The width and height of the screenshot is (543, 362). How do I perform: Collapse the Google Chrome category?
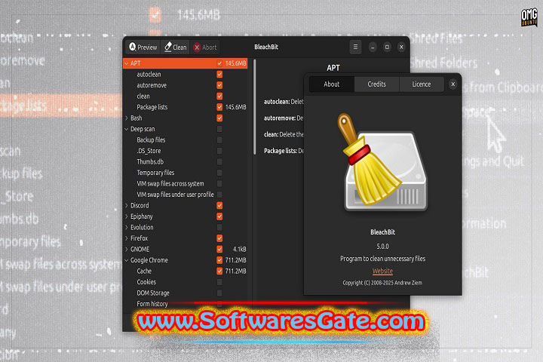point(127,260)
